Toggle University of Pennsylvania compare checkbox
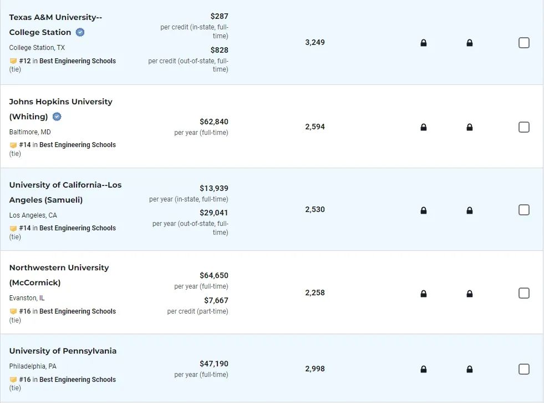Image resolution: width=544 pixels, height=403 pixels. point(524,369)
